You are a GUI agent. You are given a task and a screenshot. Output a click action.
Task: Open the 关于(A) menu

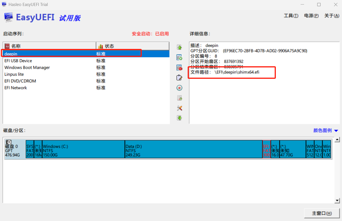331,16
